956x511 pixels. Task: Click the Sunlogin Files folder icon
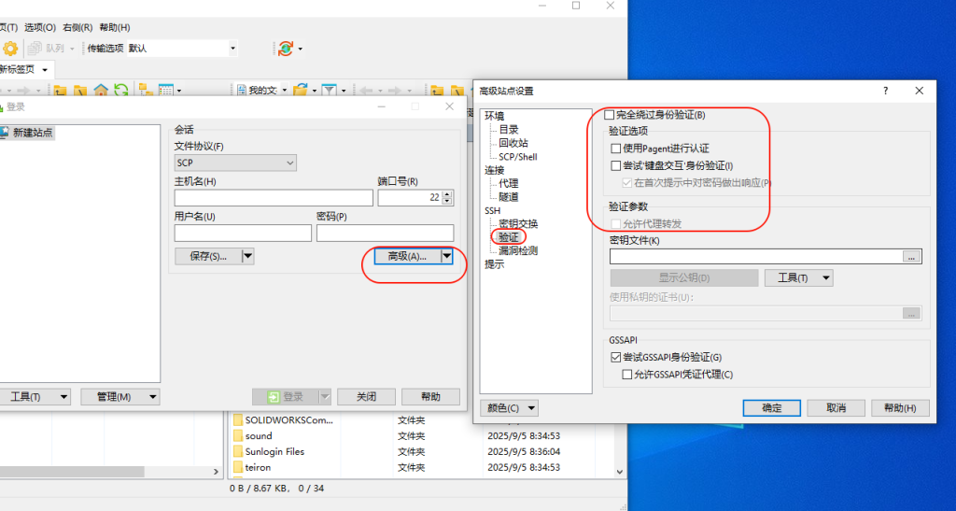(x=238, y=452)
